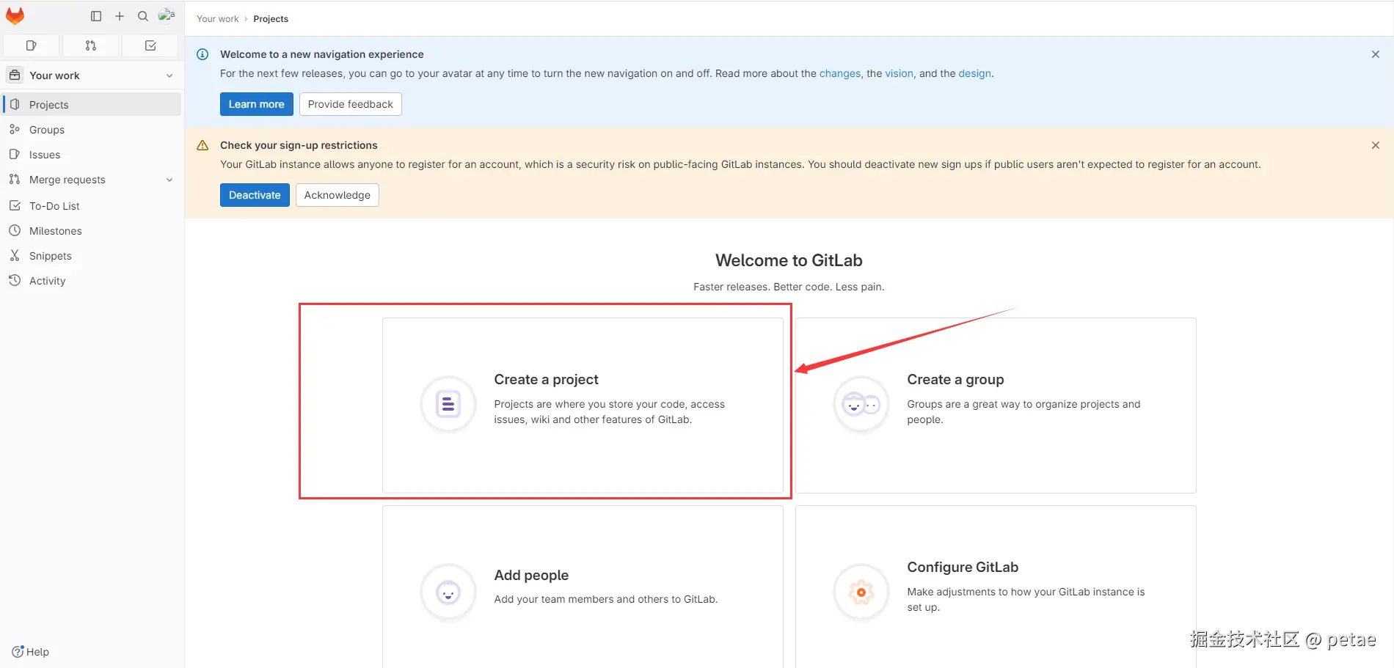
Task: Open the Help menu
Action: click(x=31, y=652)
